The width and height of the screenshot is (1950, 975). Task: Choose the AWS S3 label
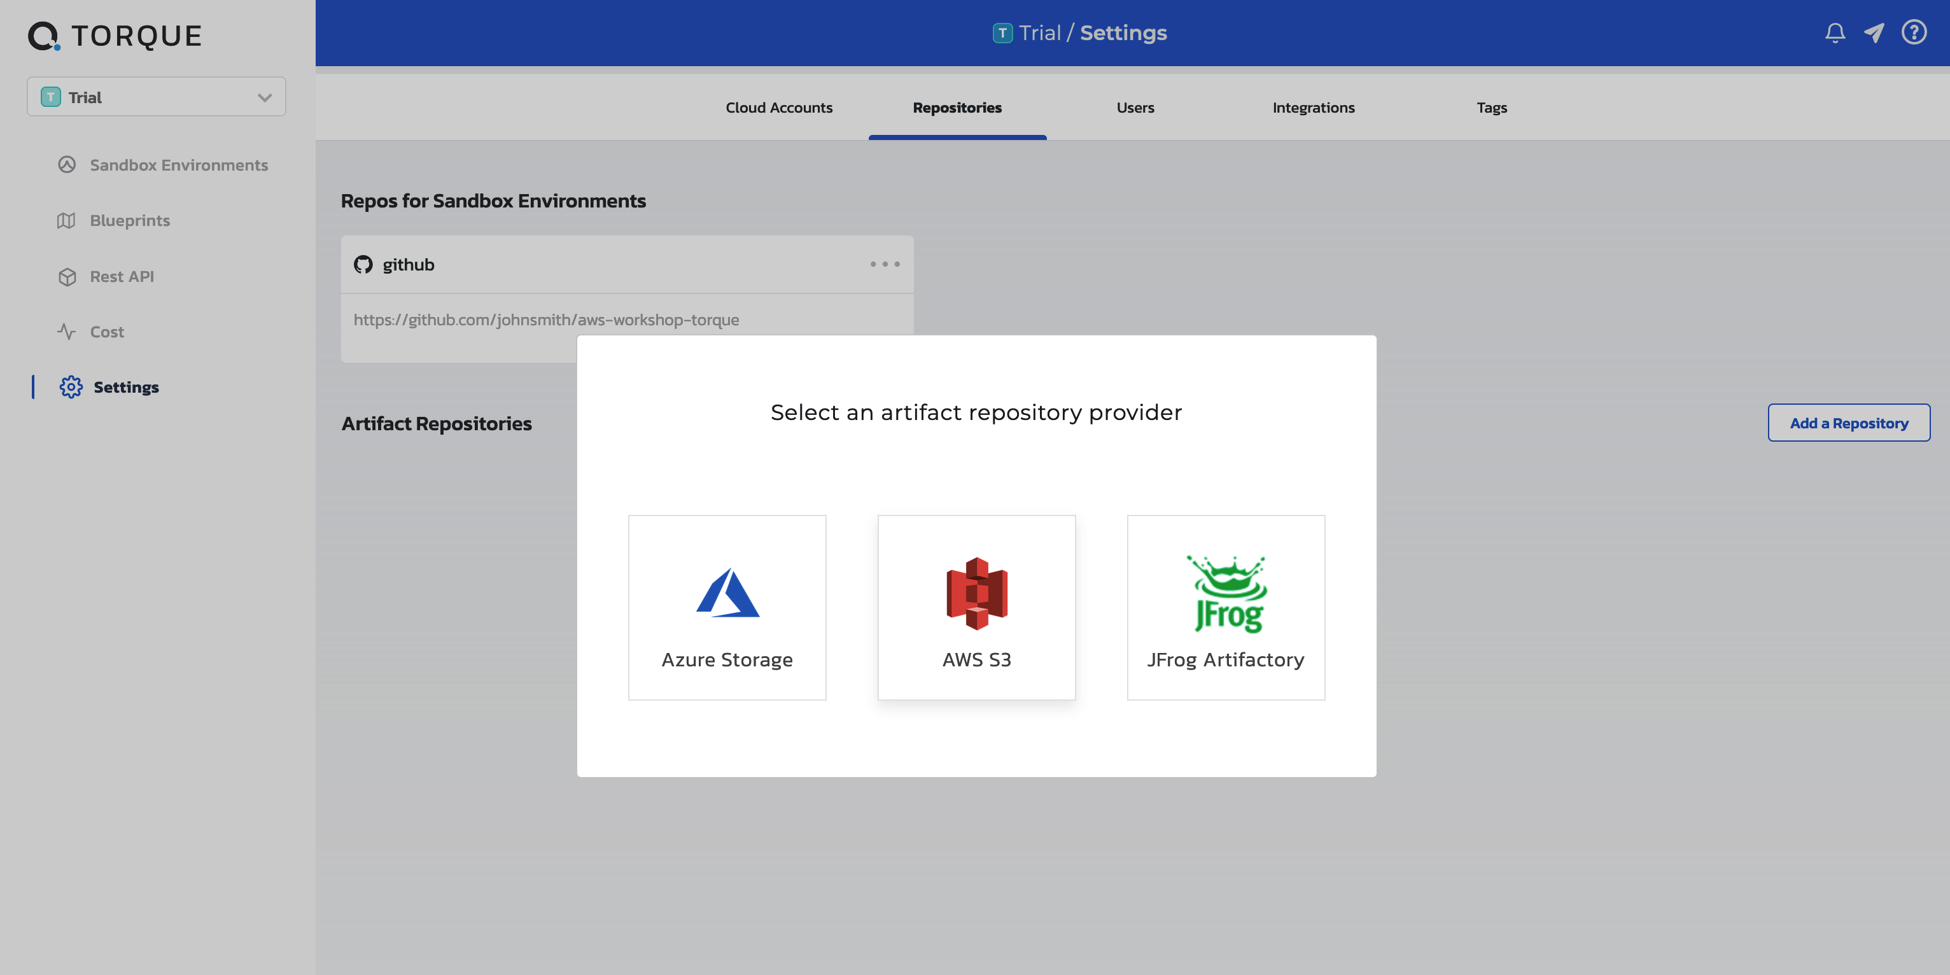pos(976,659)
